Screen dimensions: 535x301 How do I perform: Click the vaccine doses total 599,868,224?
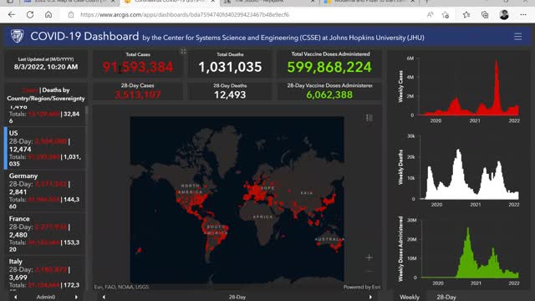tap(329, 67)
